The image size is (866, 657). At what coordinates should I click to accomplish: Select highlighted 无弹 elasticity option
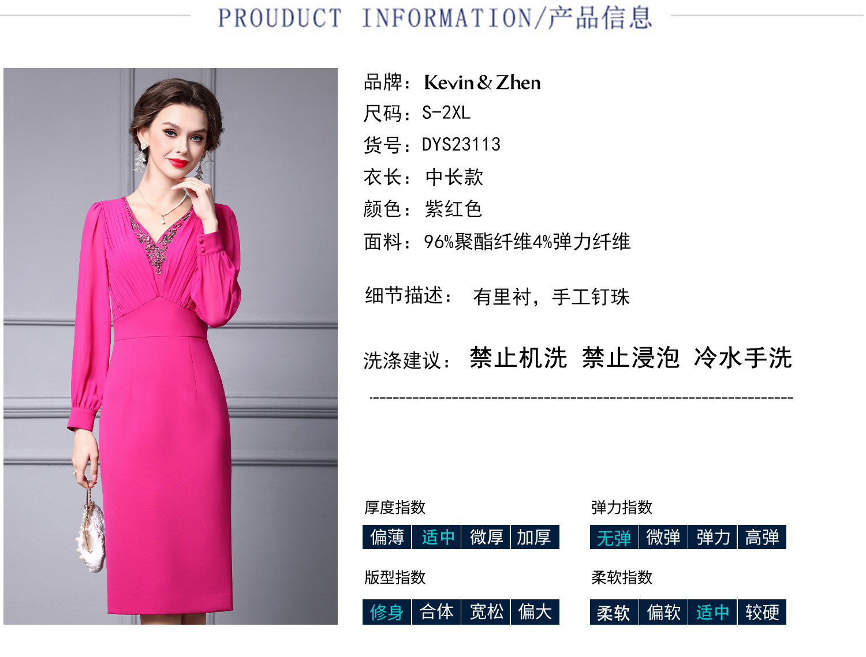point(614,537)
